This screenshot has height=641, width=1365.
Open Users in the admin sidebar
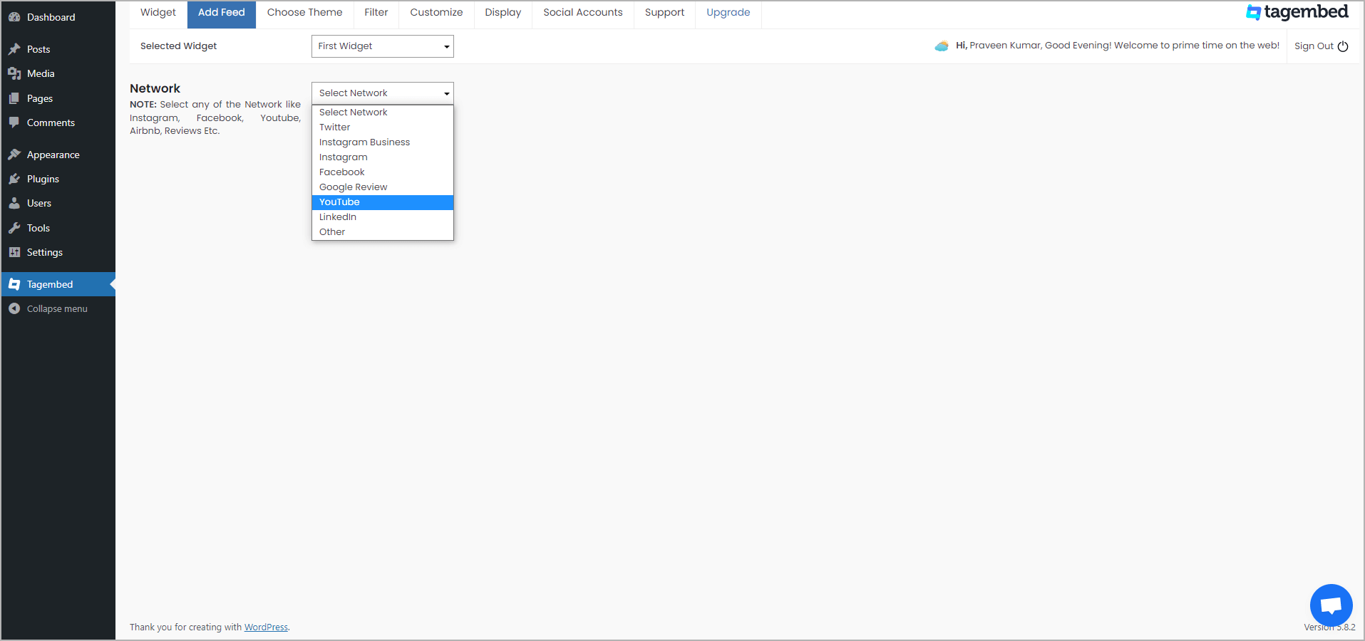(58, 203)
